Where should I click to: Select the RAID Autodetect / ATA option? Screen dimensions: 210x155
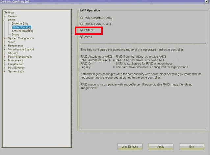pyautogui.click(x=82, y=24)
